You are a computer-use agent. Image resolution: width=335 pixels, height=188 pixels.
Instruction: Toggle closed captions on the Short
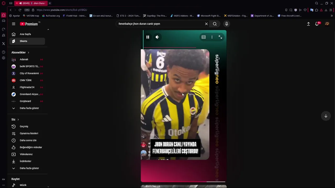tap(204, 37)
